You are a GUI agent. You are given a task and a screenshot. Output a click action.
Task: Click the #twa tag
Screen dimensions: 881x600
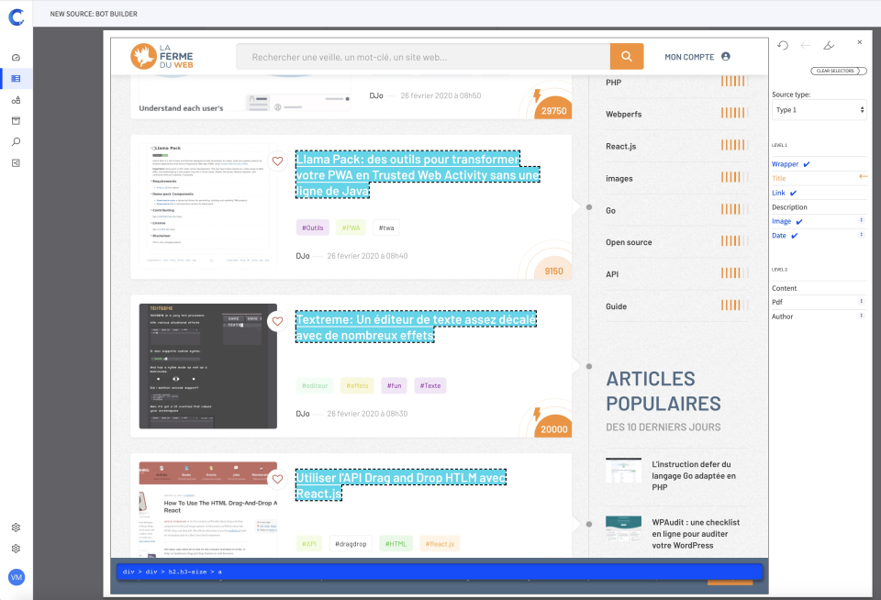pyautogui.click(x=386, y=228)
